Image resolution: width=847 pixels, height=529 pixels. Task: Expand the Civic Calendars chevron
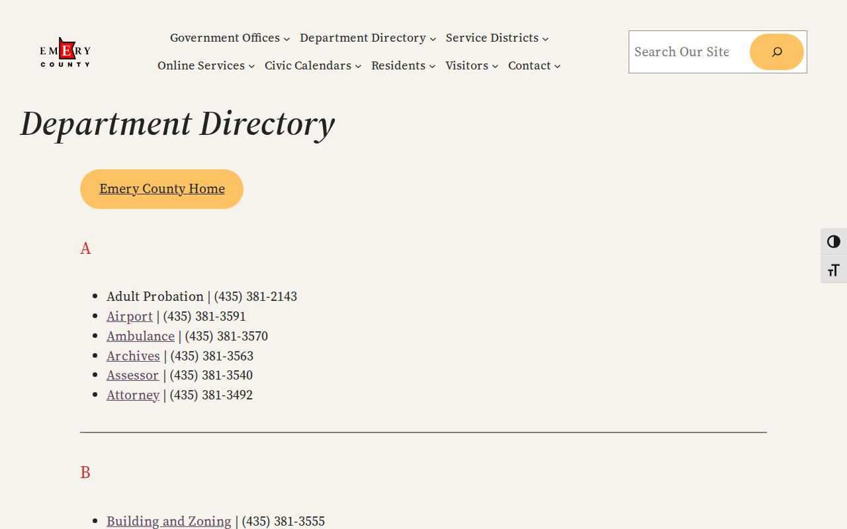[358, 66]
